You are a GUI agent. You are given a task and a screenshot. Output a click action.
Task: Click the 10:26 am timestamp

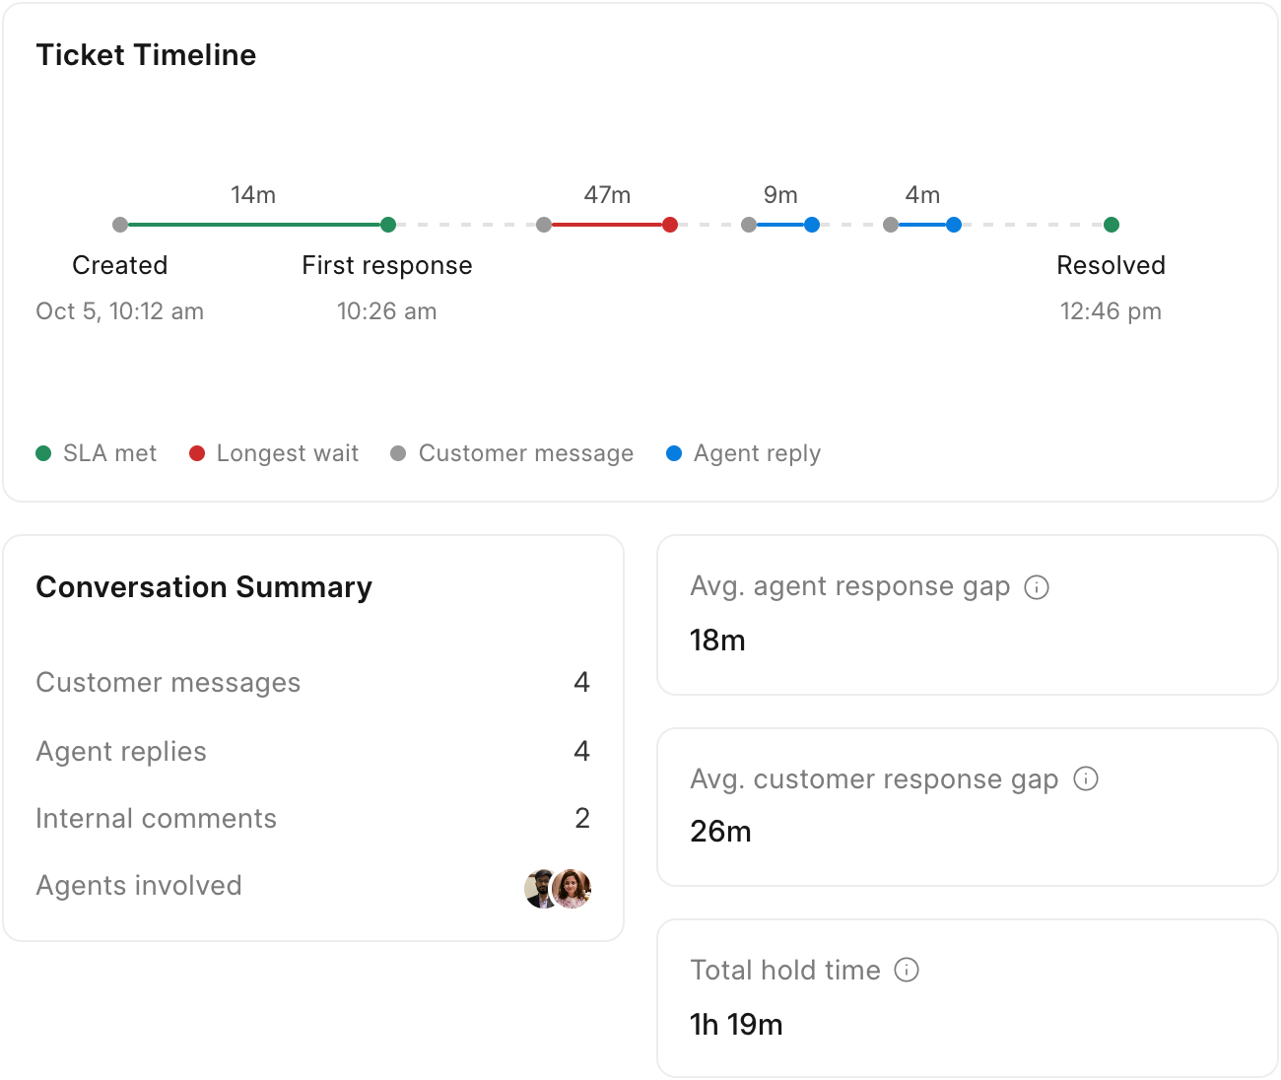tap(387, 311)
